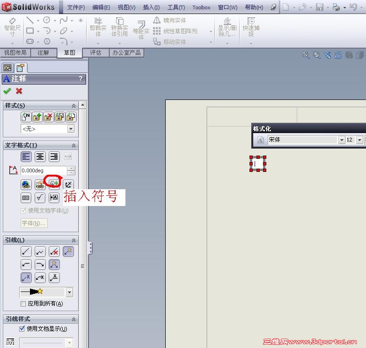Click the load style icon

[x=71, y=117]
